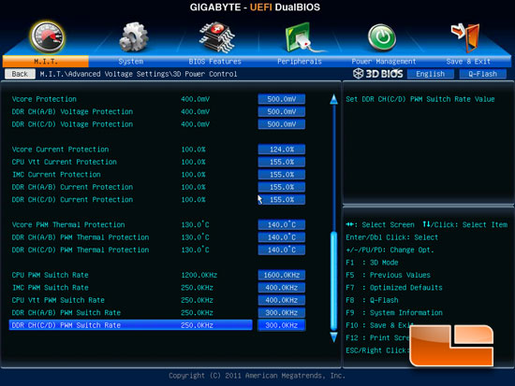Screen dimensions: 515x386
Task: Select DDR CH(C/D) Current Protection label
Action: point(72,199)
